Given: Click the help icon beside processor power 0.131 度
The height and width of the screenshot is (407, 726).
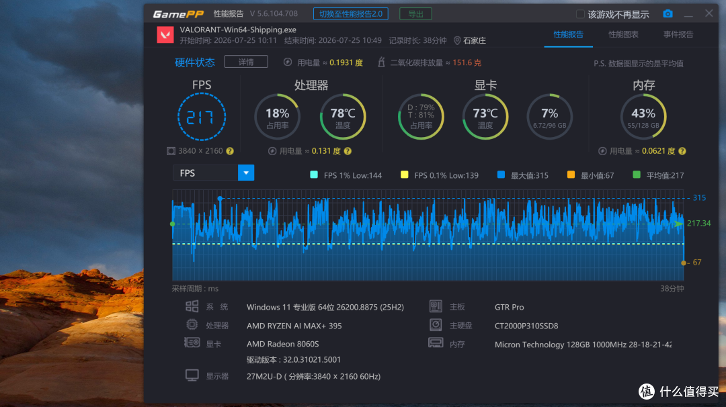Looking at the screenshot, I should click(x=348, y=150).
